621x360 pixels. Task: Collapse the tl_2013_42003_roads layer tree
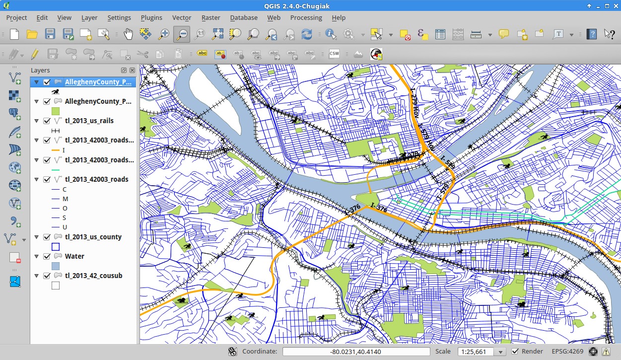click(37, 179)
